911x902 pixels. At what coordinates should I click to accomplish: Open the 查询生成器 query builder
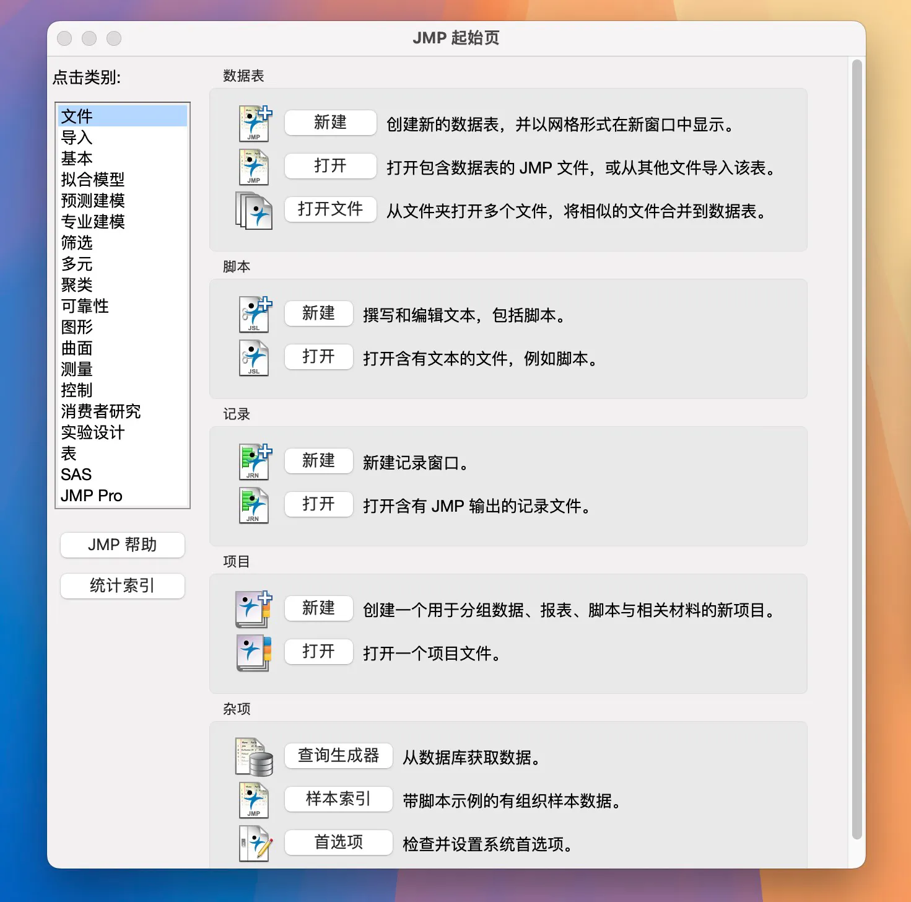tap(339, 756)
